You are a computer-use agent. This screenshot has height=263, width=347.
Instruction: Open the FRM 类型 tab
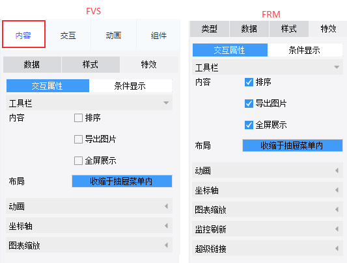click(x=210, y=29)
